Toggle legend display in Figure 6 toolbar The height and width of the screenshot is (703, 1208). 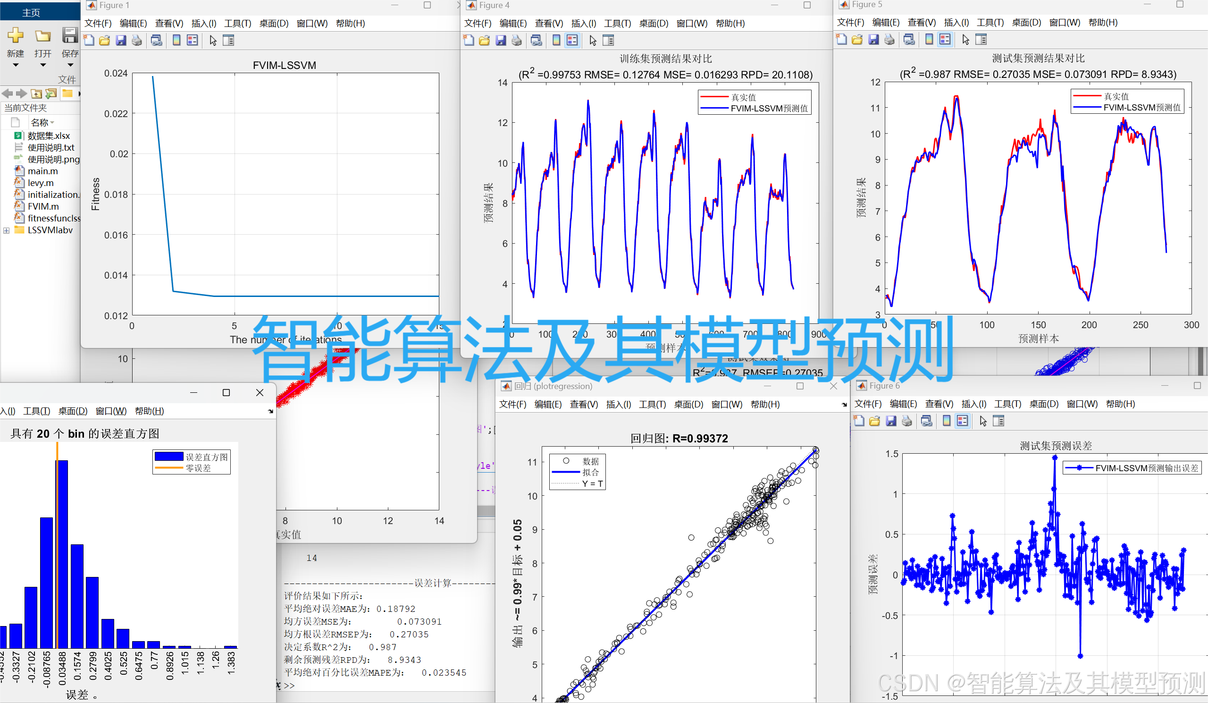[963, 421]
